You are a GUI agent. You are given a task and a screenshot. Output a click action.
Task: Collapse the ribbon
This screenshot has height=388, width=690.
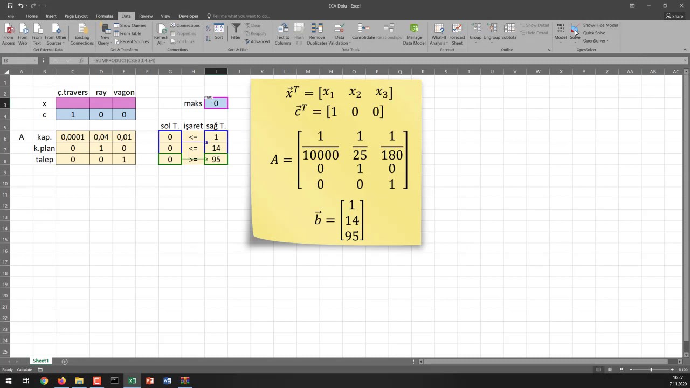pyautogui.click(x=685, y=50)
